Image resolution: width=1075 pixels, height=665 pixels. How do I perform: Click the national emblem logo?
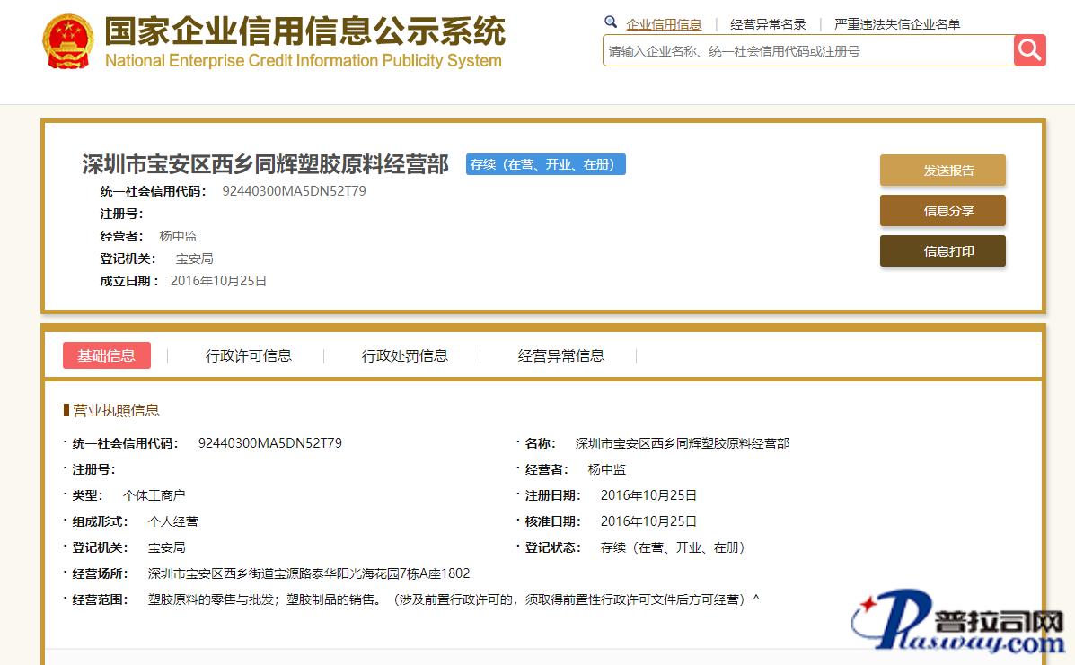click(67, 42)
